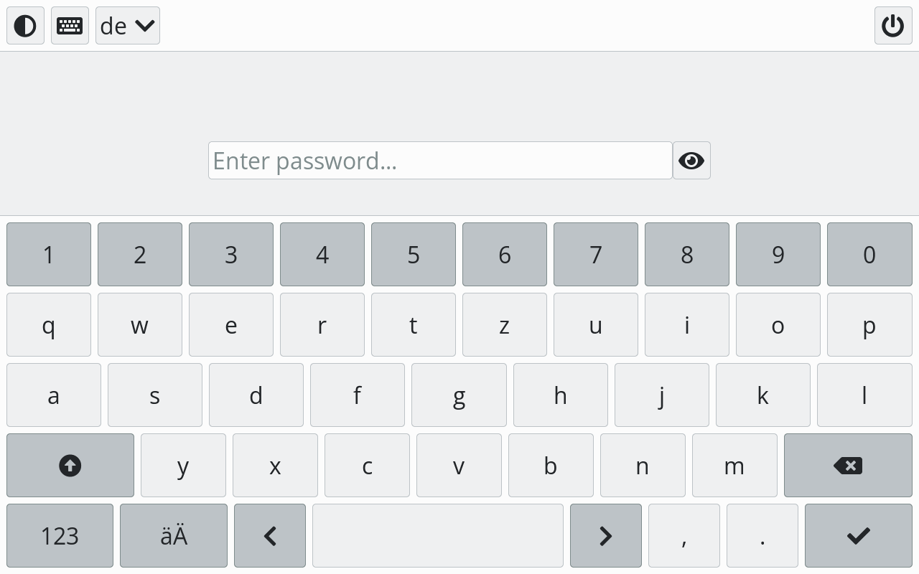This screenshot has height=574, width=919.
Task: Show the password with the eye icon
Action: click(691, 161)
